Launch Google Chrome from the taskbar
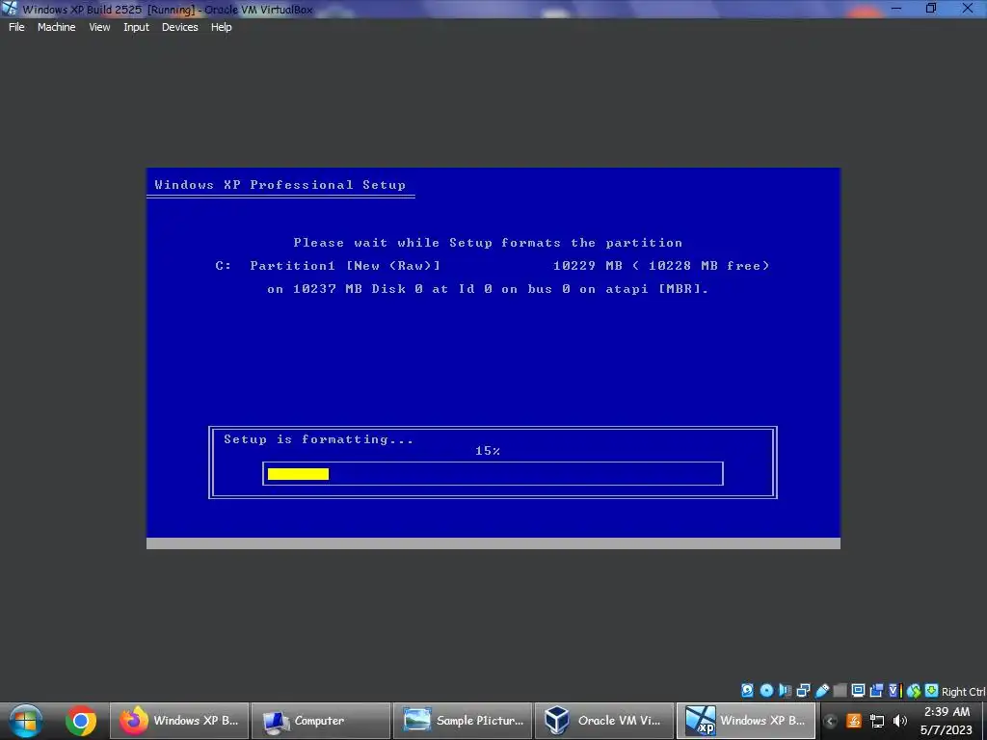 [x=81, y=721]
